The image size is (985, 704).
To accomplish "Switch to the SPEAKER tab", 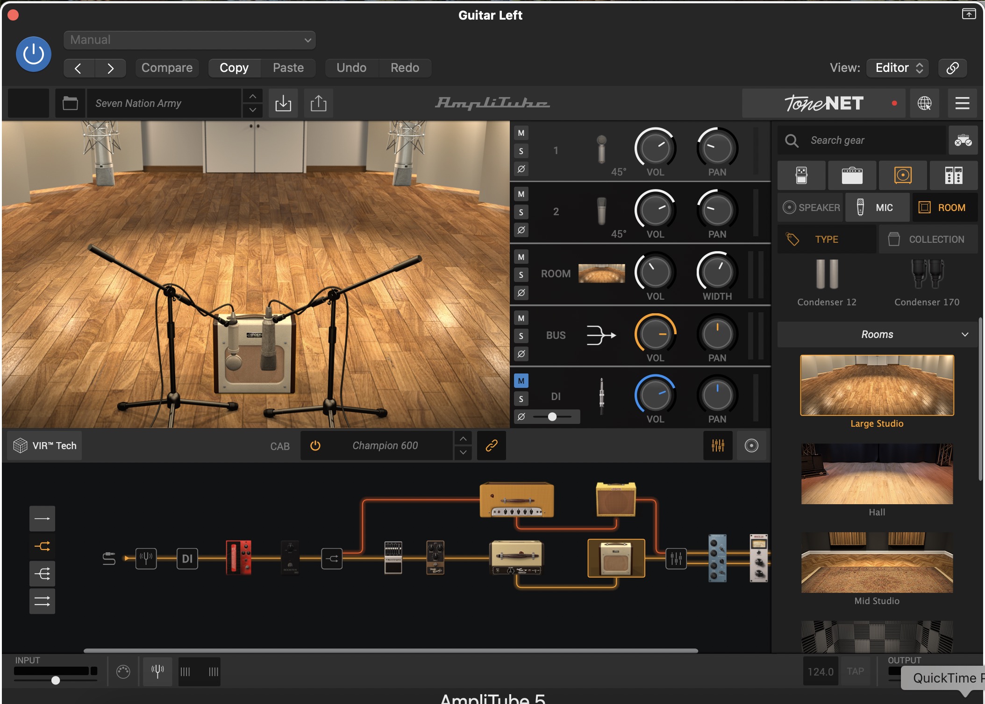I will pos(811,208).
